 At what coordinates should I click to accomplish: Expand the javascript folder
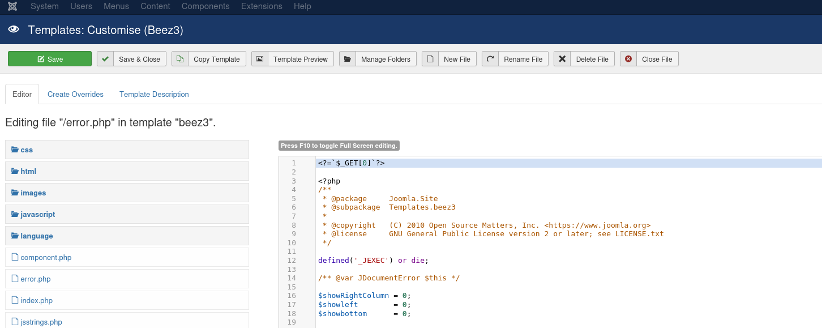click(37, 215)
